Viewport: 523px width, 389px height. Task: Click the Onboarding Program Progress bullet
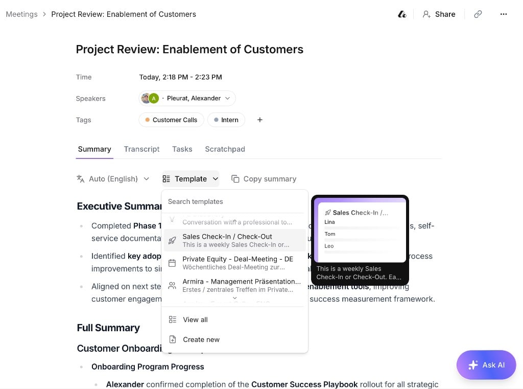click(x=148, y=367)
